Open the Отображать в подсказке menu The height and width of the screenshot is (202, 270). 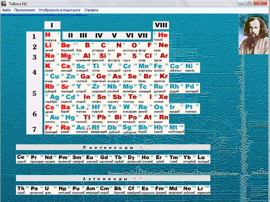click(x=59, y=10)
